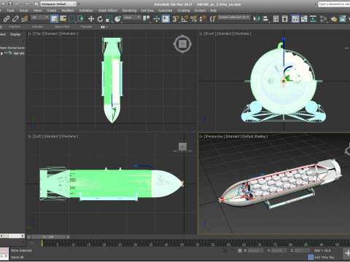Image resolution: width=350 pixels, height=262 pixels.
Task: Click the Undo arrow icon
Action: click(x=17, y=4)
